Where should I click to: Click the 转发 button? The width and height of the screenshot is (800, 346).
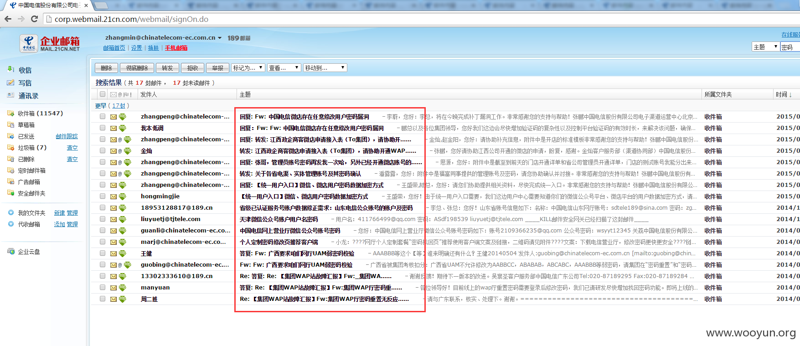pos(167,68)
